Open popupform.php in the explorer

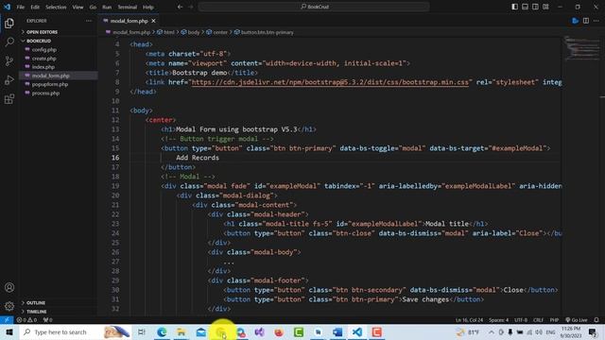tap(50, 84)
